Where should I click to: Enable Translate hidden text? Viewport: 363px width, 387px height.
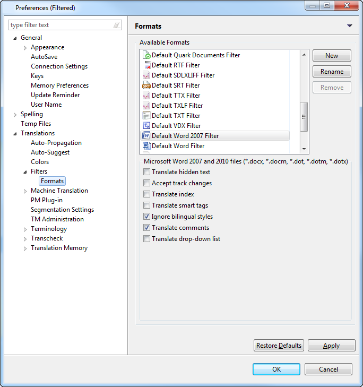pyautogui.click(x=146, y=172)
